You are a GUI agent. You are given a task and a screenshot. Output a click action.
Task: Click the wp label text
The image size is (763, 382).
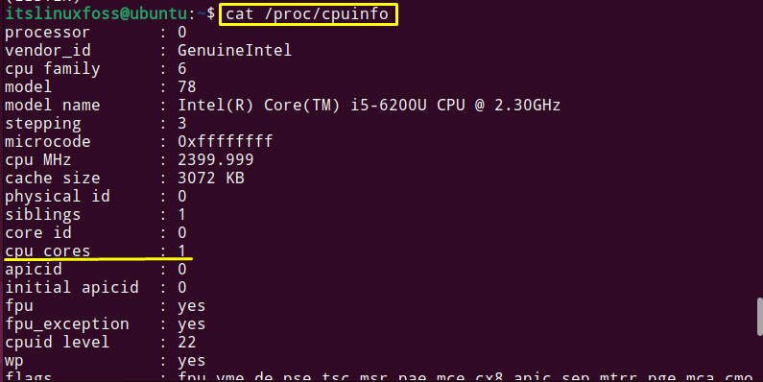pos(13,362)
